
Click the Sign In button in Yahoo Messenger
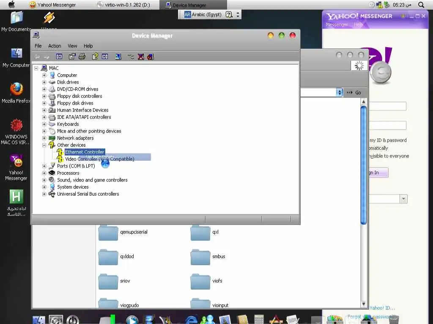[x=378, y=173]
